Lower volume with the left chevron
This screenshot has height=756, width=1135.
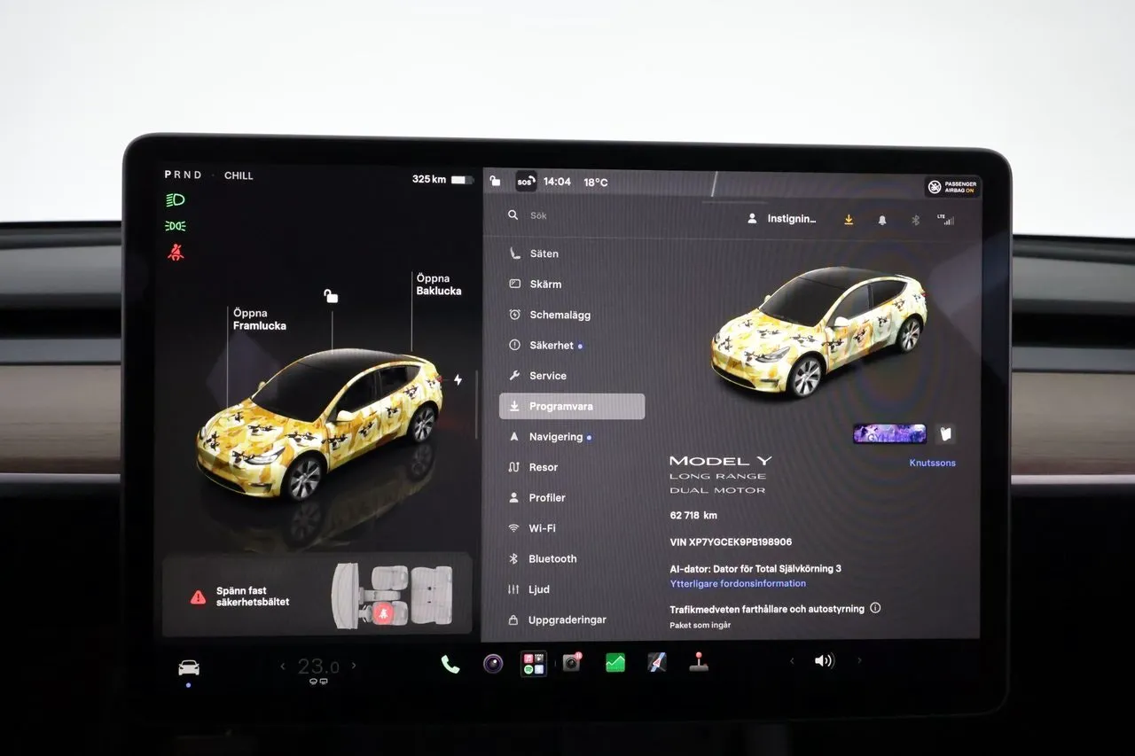792,660
